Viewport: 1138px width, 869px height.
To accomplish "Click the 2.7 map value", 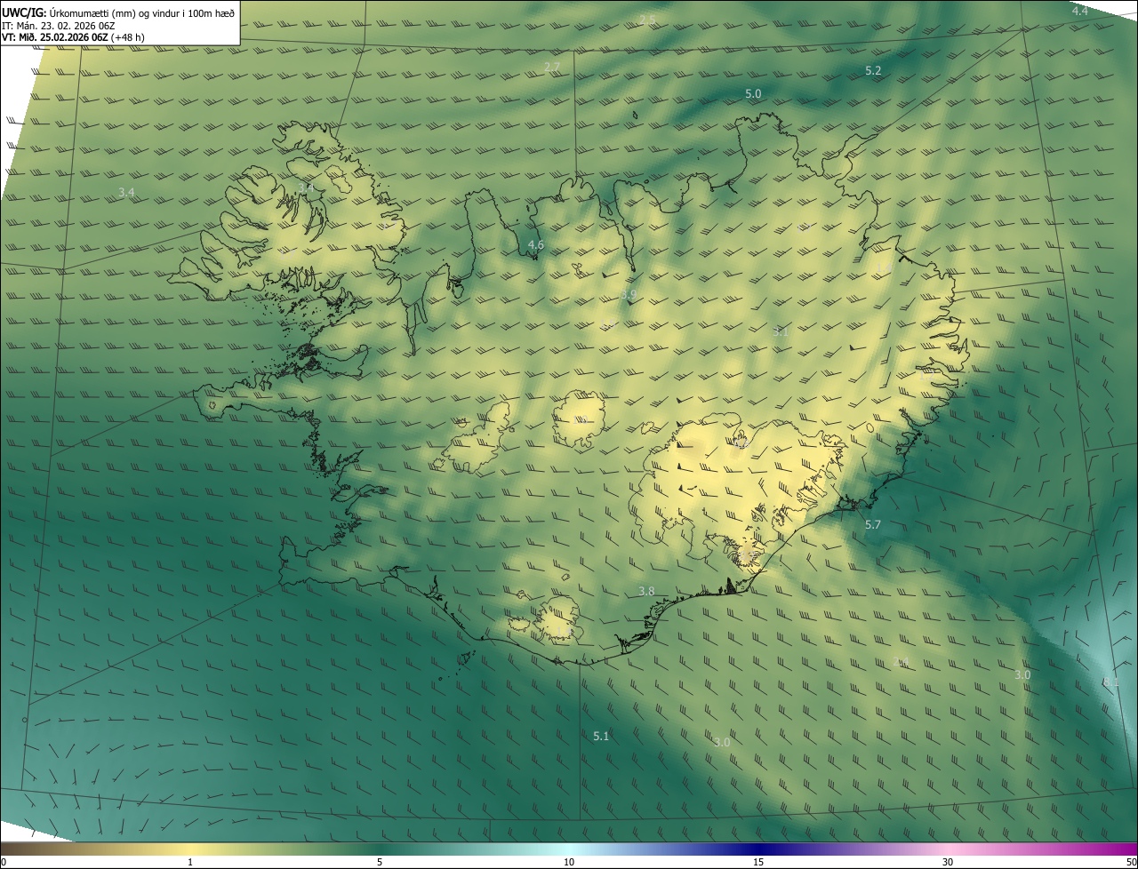I will (x=552, y=68).
